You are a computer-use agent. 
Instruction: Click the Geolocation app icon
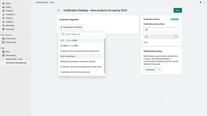click(3, 56)
